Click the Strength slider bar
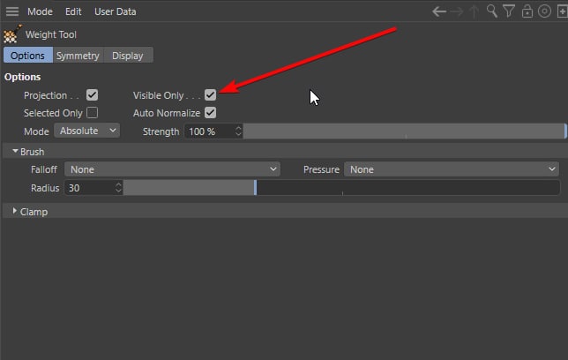 point(405,131)
